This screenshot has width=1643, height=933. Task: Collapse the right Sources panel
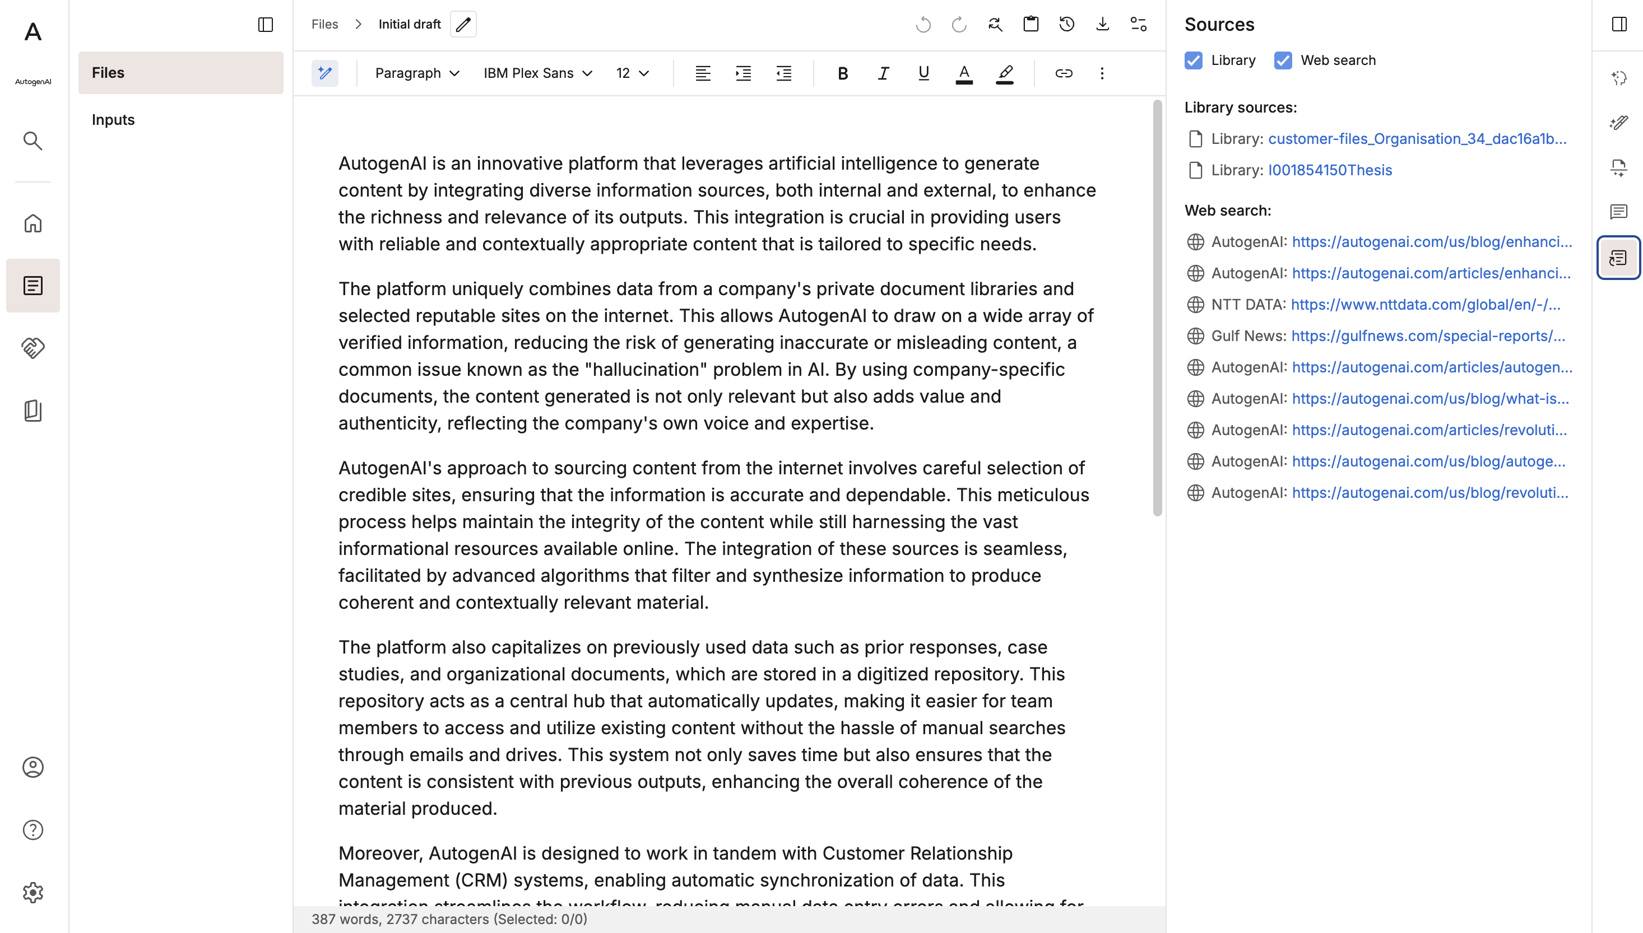(1619, 24)
